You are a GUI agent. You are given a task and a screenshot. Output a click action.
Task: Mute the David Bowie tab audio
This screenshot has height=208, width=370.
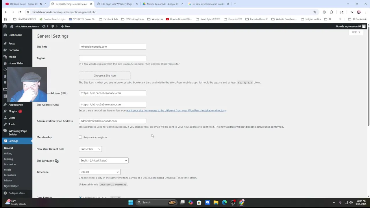(41, 4)
